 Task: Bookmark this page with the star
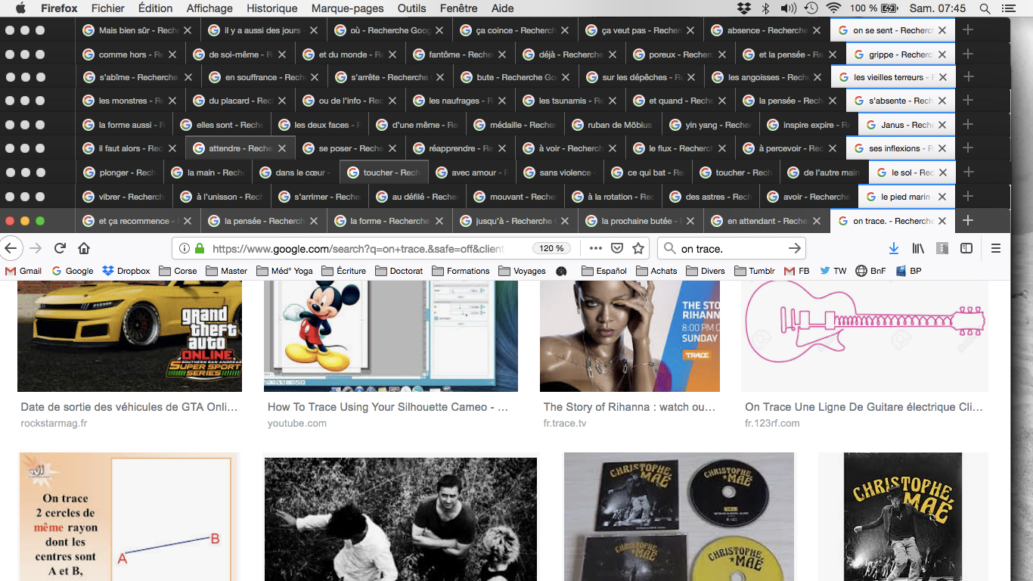tap(638, 248)
